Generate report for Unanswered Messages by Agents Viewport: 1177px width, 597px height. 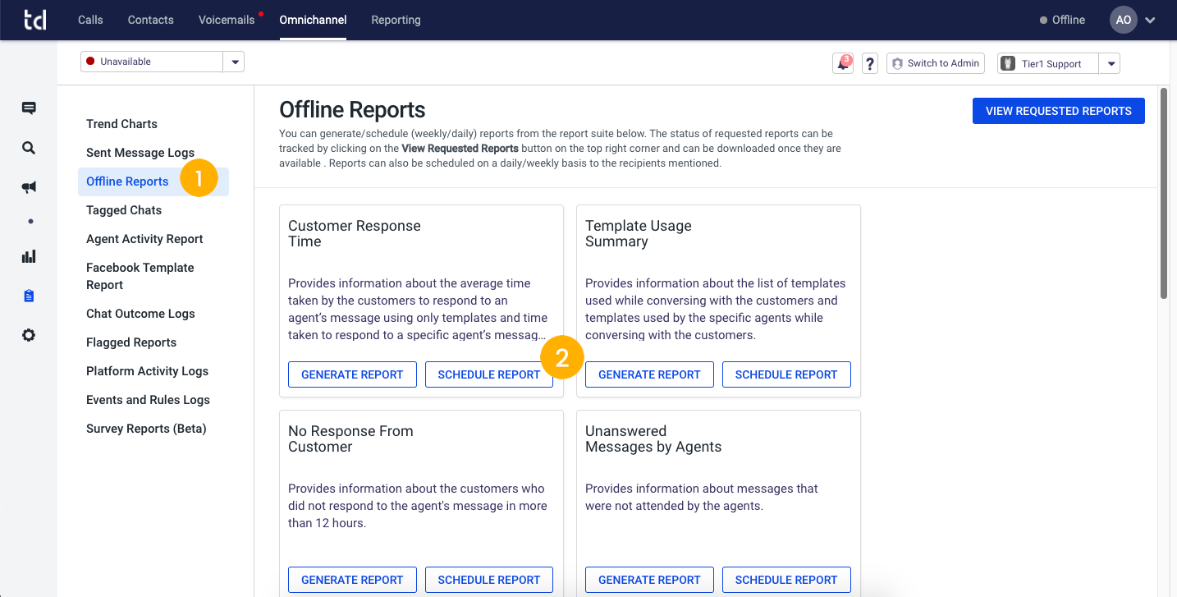coord(649,580)
